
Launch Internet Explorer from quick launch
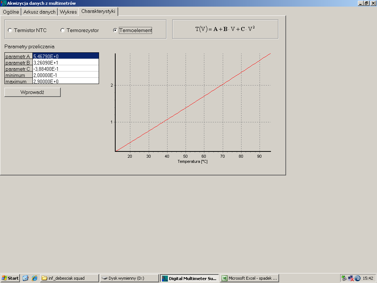(x=35, y=278)
